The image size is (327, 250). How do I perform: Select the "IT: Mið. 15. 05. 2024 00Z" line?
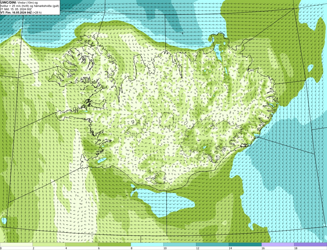16,9
